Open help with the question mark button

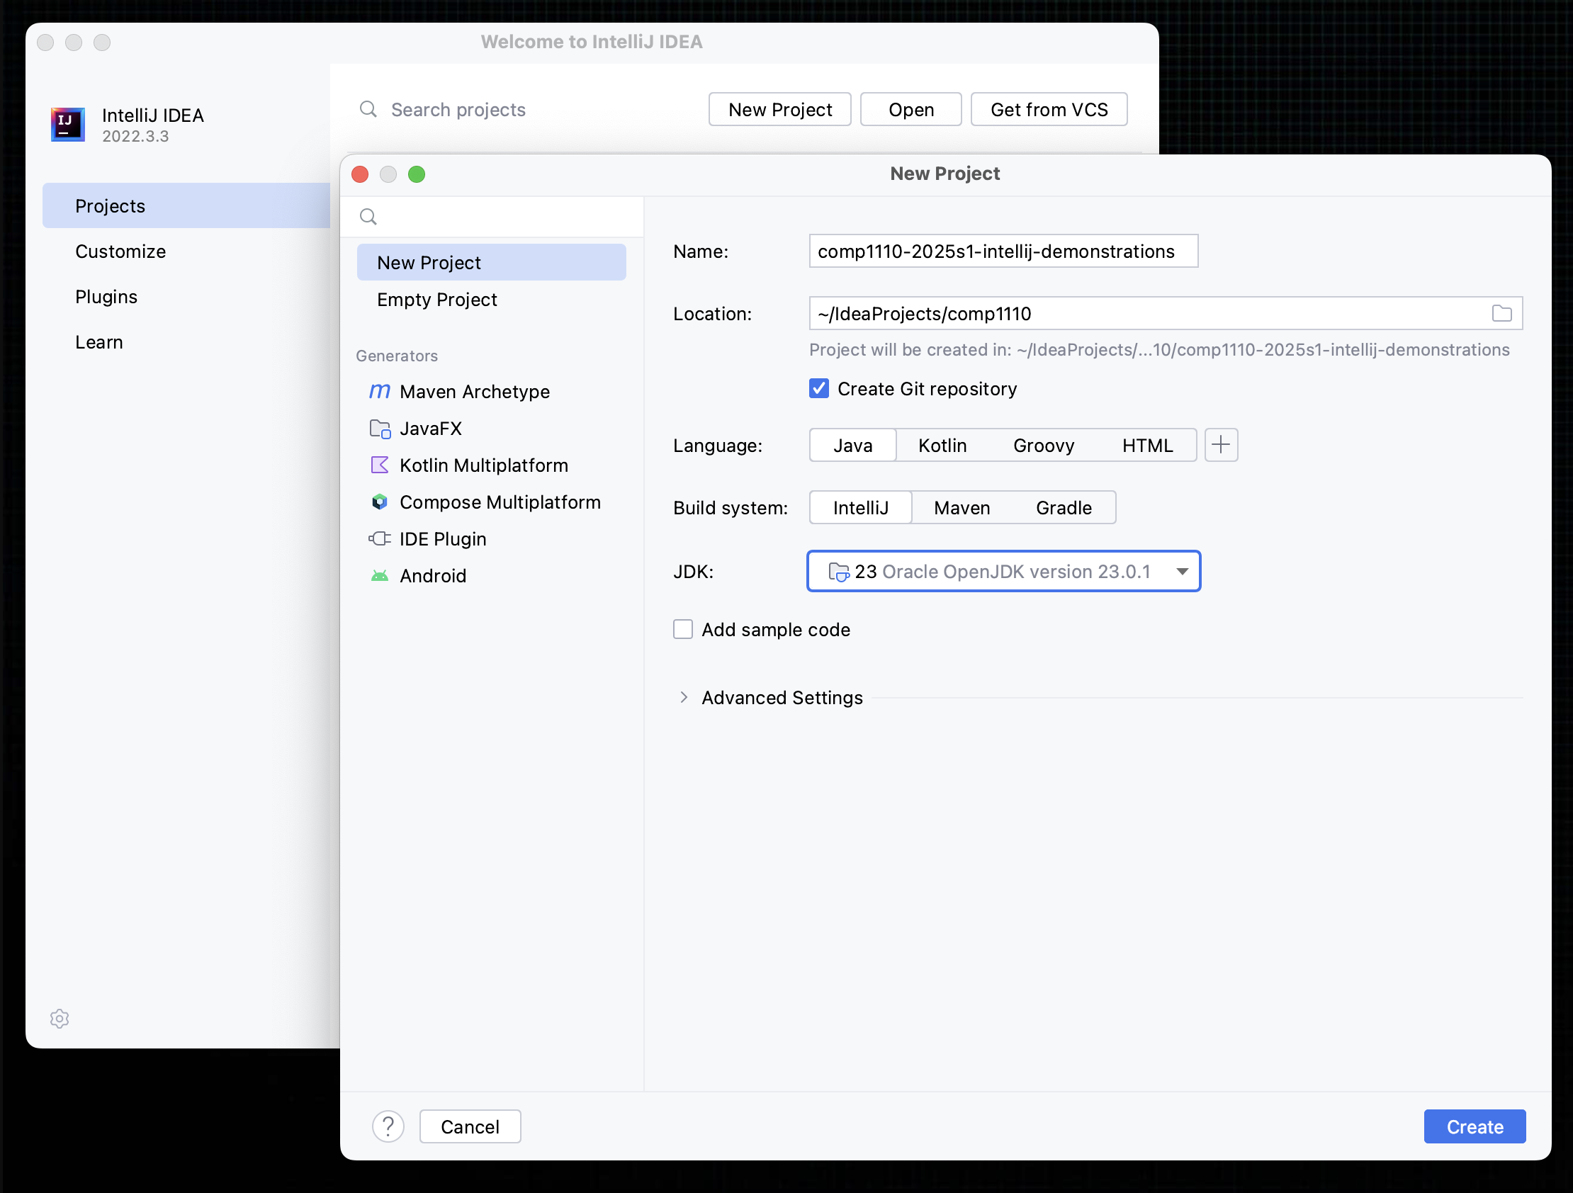click(388, 1126)
